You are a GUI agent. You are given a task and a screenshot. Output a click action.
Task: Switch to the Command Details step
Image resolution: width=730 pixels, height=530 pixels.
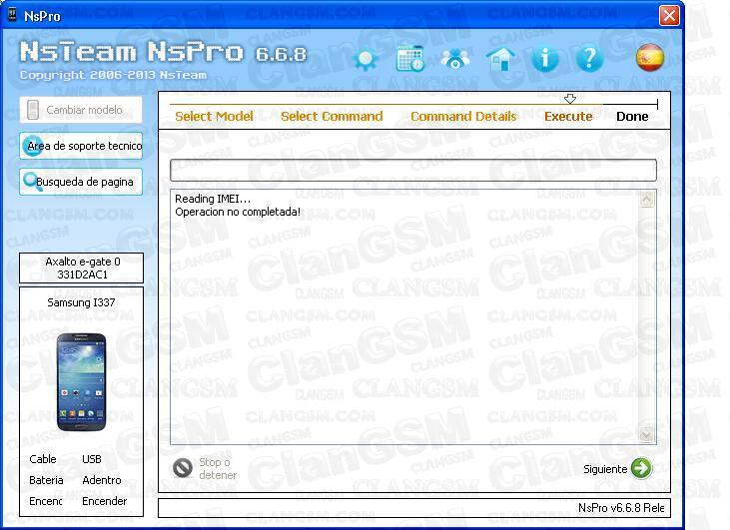(x=463, y=117)
